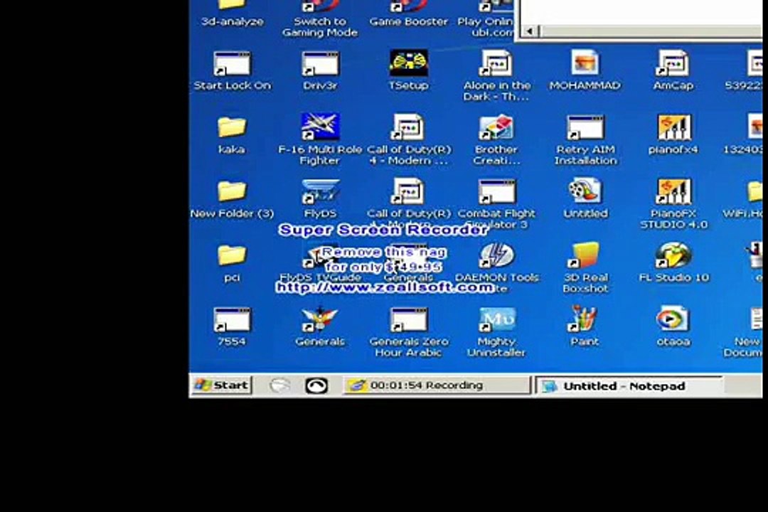Launch Alone in the Dark shortcut
The width and height of the screenshot is (768, 512).
point(496,64)
